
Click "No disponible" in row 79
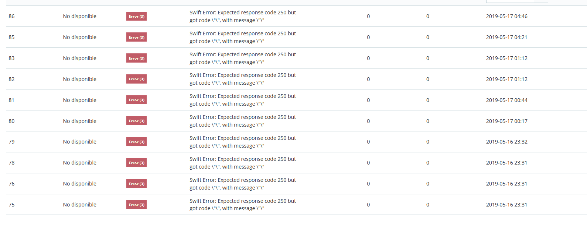tap(79, 142)
